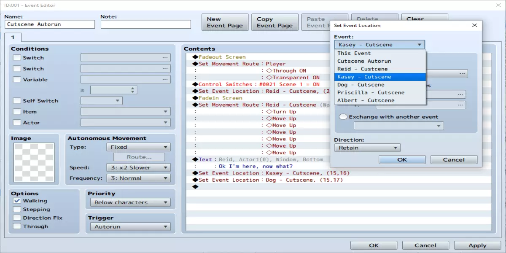
Task: Click the New Event Page button
Action: [224, 22]
